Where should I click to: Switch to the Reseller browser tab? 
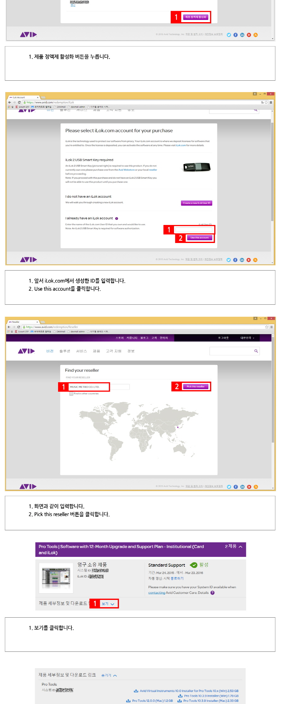click(23, 322)
